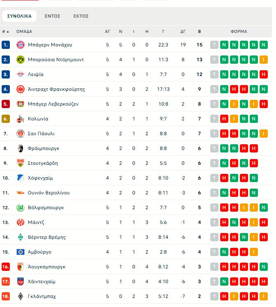Click Bayern's gray question mark form box
Screen dimensions: 276x307
pos(214,45)
